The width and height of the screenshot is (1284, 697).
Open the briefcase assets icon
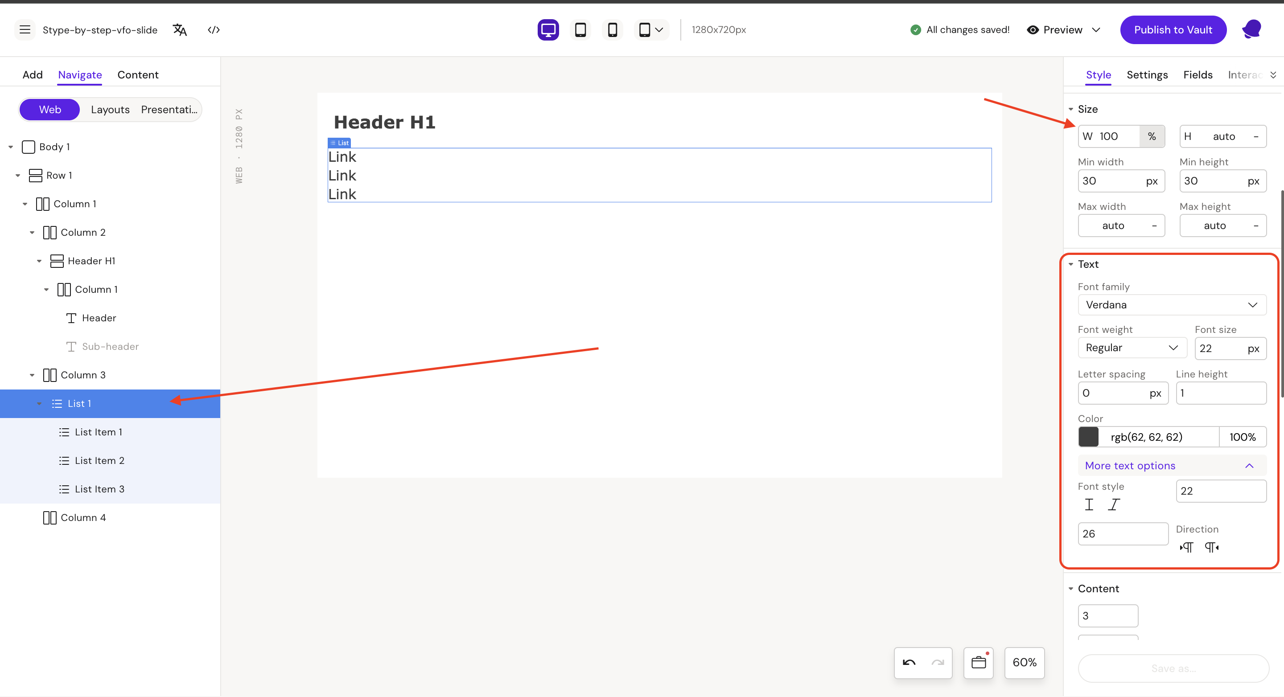979,663
